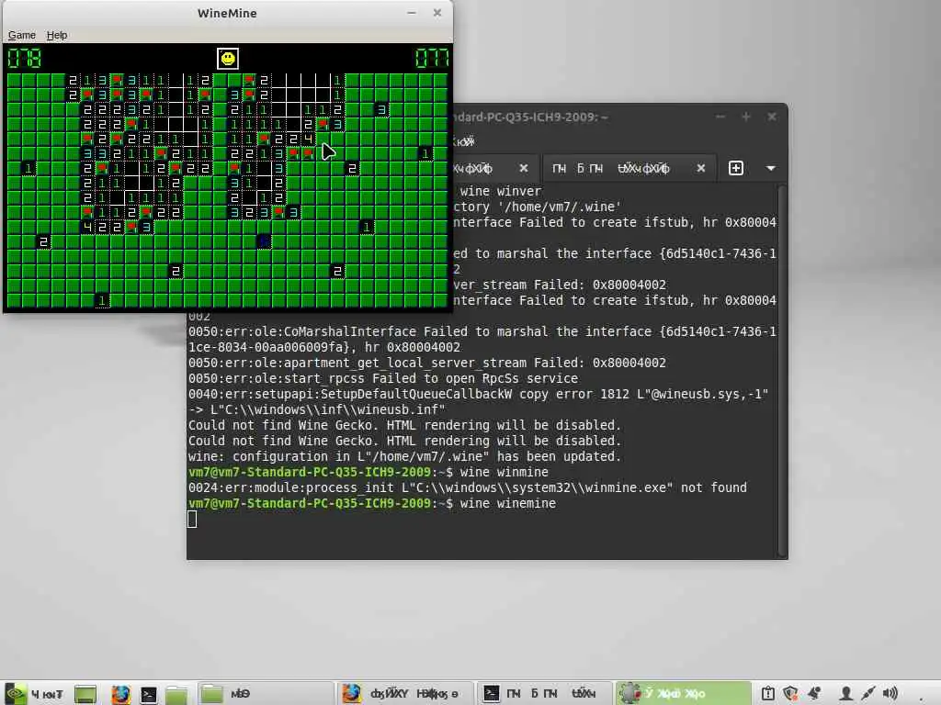Open the terminal tab list dropdown arrow
Viewport: 941px width, 705px height.
point(771,169)
